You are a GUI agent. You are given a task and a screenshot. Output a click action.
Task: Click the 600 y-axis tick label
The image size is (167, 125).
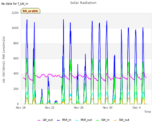16,58
